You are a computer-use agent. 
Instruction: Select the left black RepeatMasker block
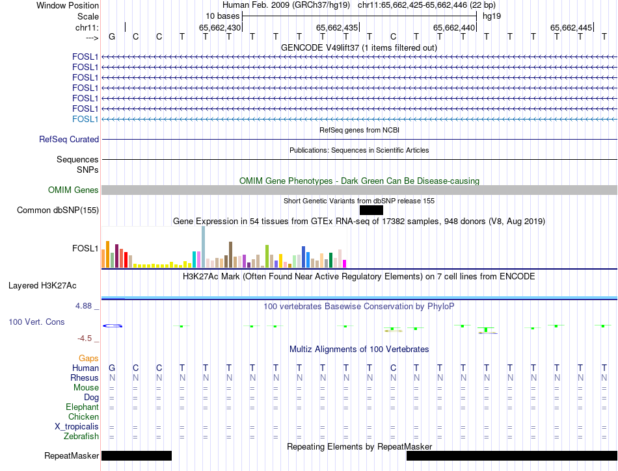(137, 455)
